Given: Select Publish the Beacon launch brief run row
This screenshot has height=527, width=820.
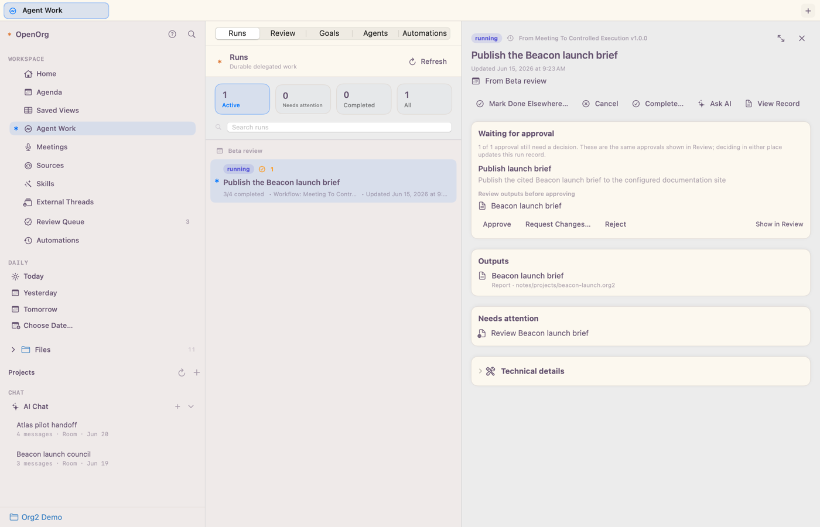Looking at the screenshot, I should (333, 182).
